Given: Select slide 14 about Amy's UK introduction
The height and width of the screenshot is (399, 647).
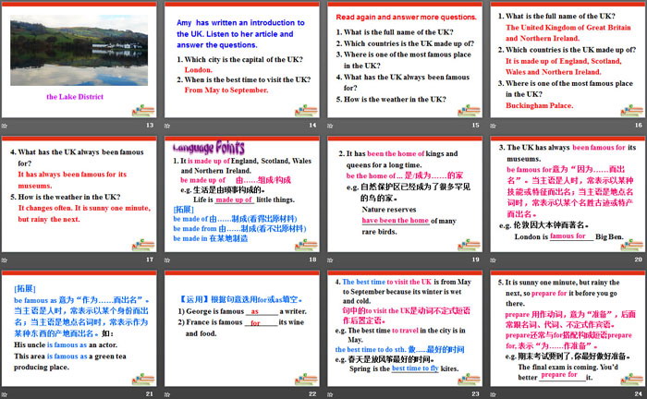Looking at the screenshot, I should (240, 59).
